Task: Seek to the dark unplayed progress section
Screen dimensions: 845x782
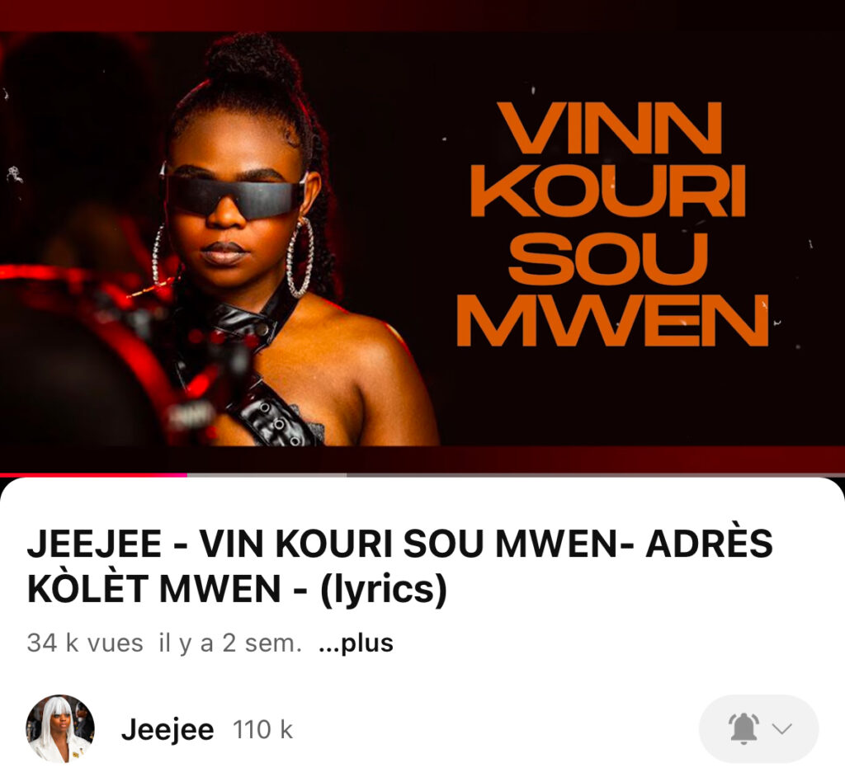Action: pyautogui.click(x=596, y=475)
